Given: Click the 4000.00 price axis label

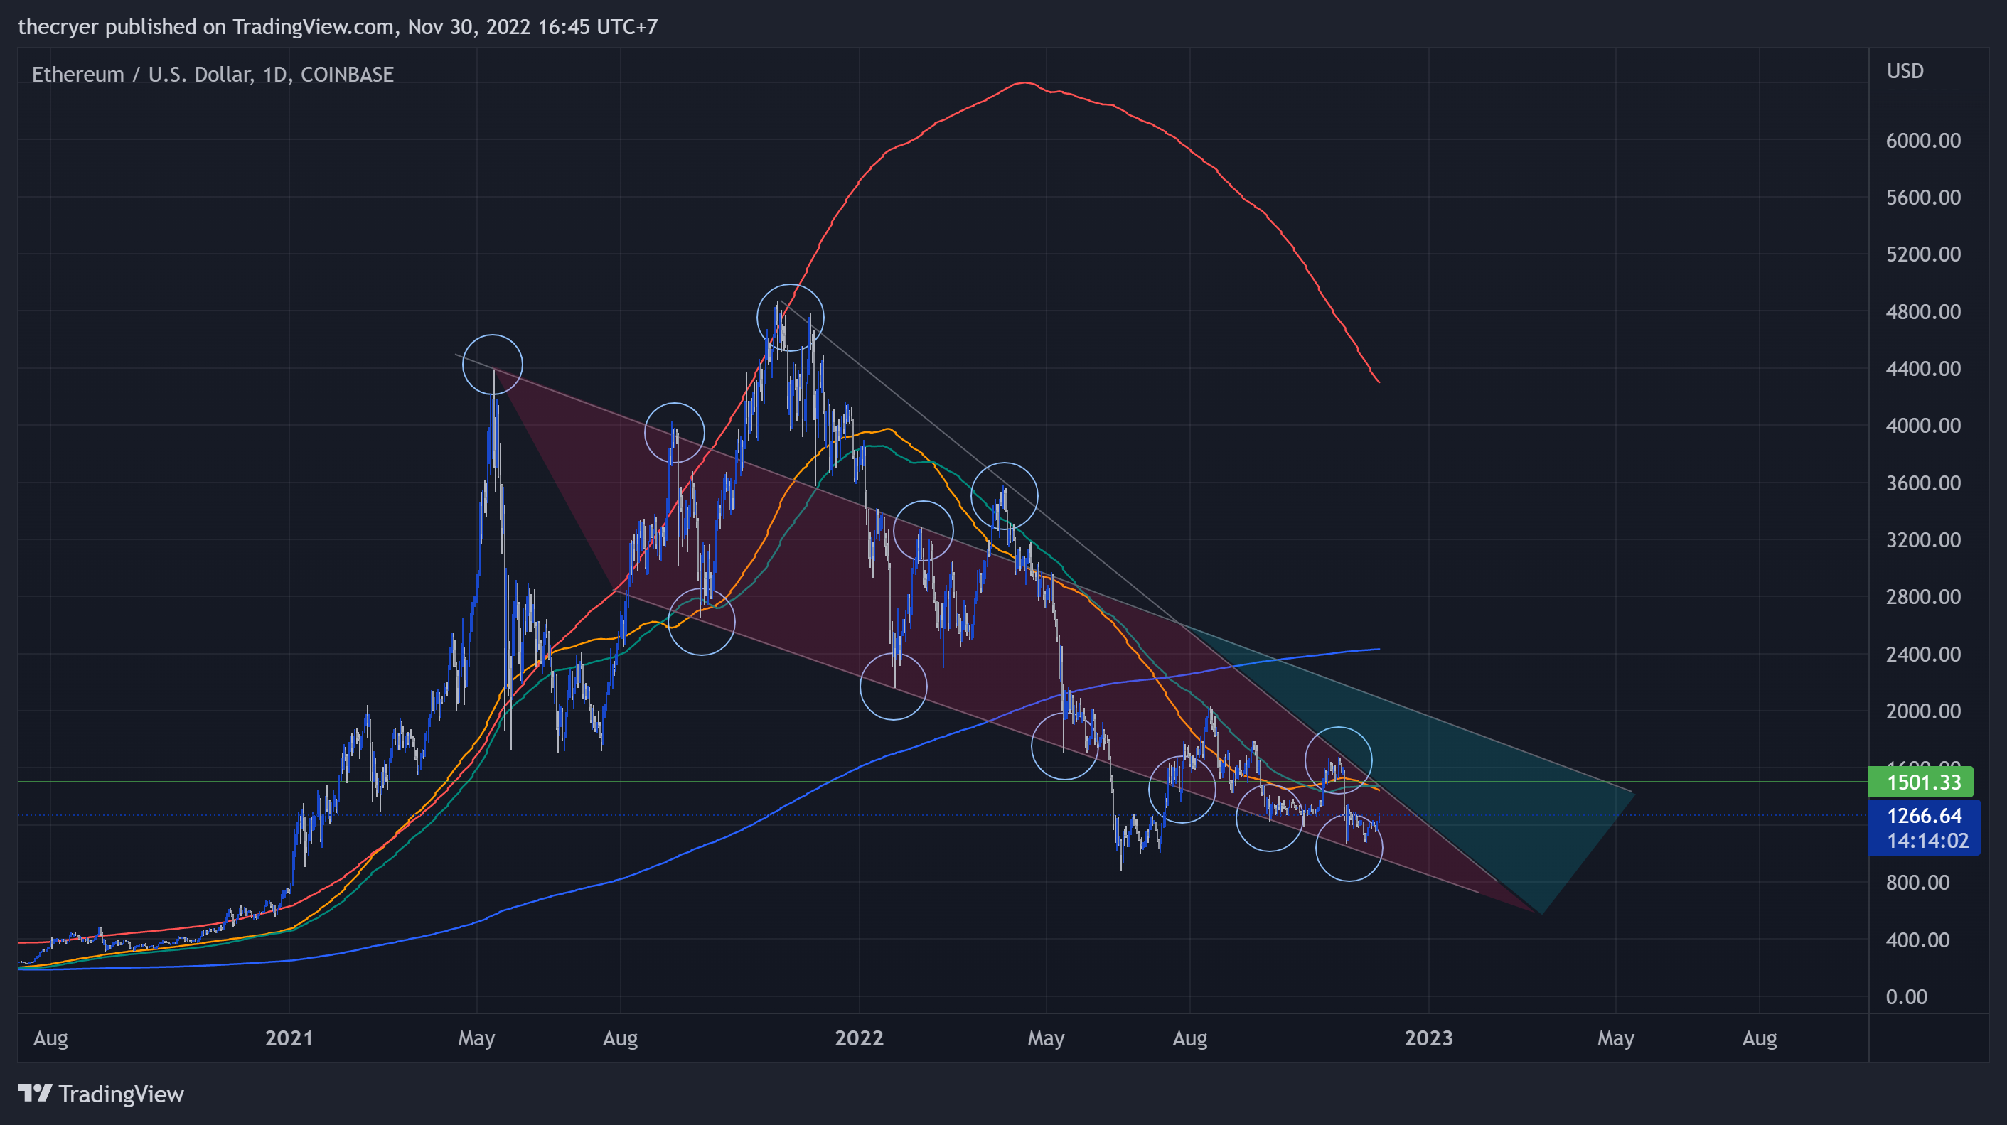Looking at the screenshot, I should pos(1923,426).
